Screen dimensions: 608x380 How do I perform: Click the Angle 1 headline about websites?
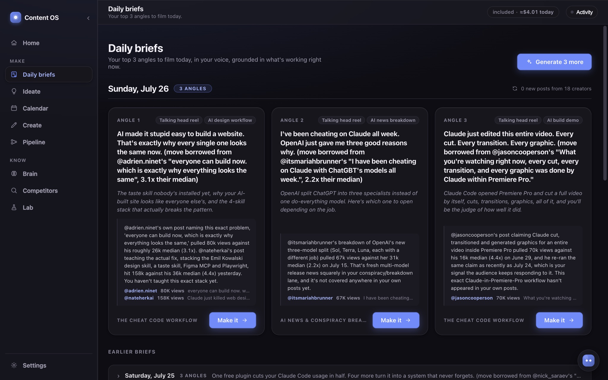click(x=182, y=156)
